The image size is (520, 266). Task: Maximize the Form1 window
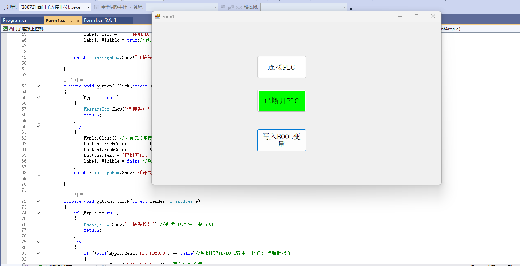[416, 16]
